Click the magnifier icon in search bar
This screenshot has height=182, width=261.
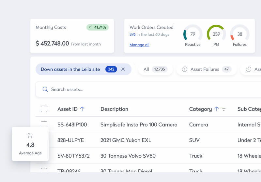coord(45,89)
